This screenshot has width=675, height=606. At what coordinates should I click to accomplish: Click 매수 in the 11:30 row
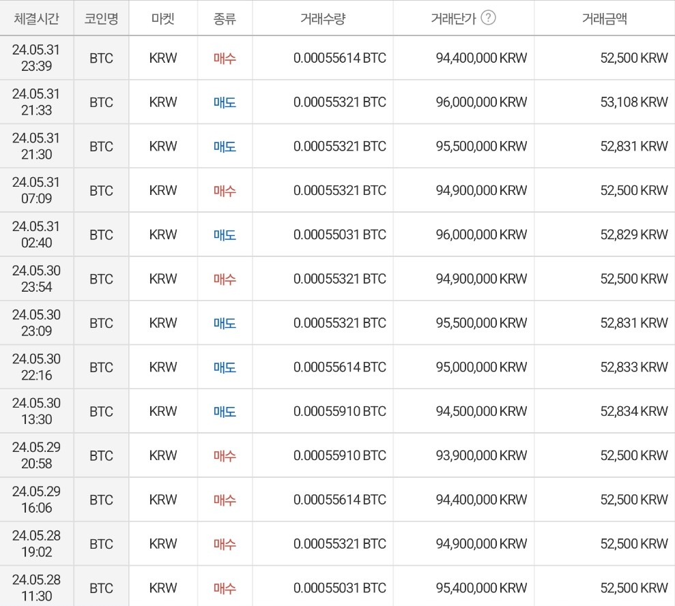point(225,588)
